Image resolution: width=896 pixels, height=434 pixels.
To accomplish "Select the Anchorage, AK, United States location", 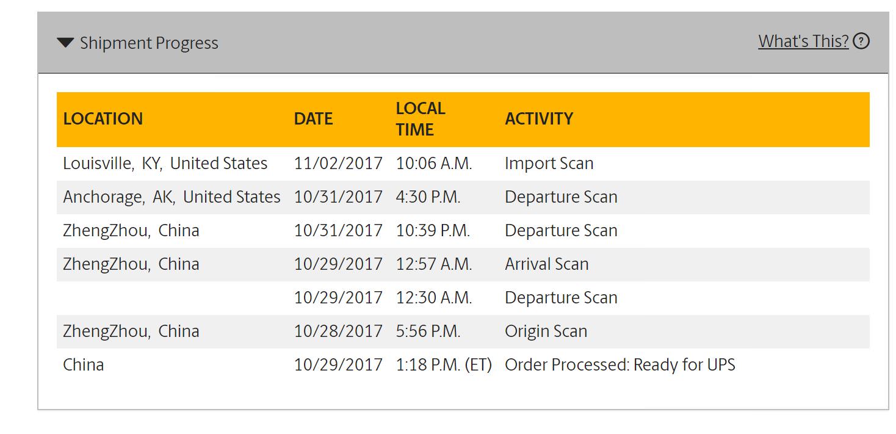I will click(172, 197).
